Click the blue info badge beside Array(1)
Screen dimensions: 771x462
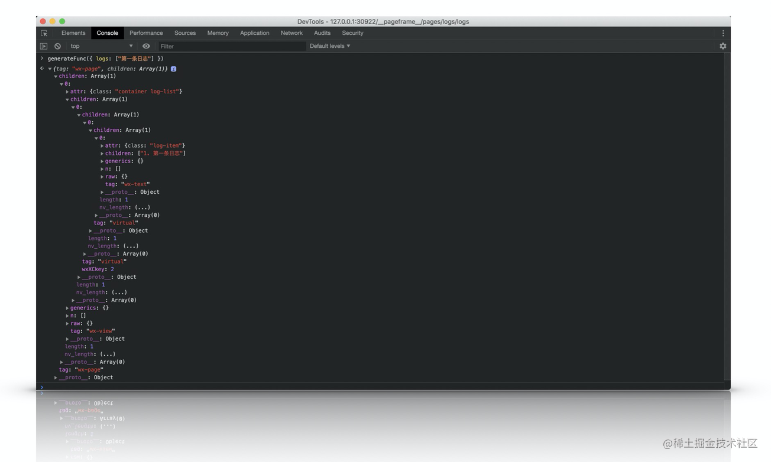pos(173,69)
